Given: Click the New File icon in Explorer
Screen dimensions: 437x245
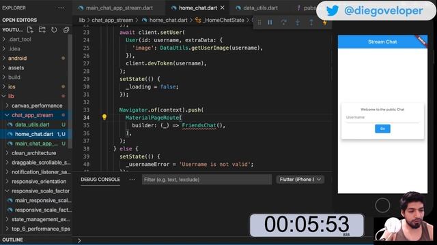Looking at the screenshot, I should click(x=30, y=30).
